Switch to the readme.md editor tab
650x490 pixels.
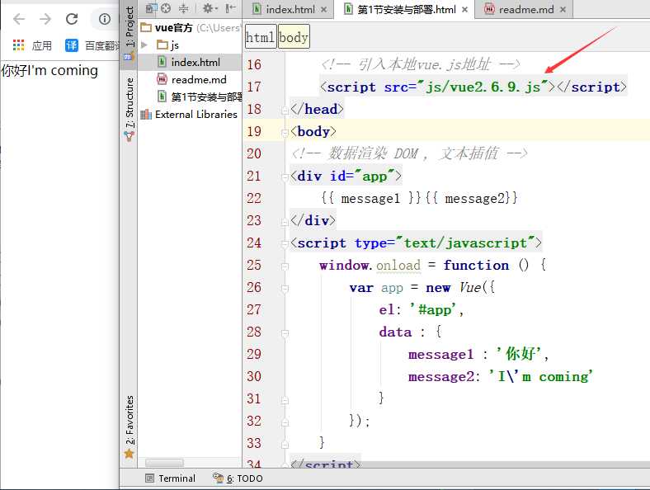point(525,9)
